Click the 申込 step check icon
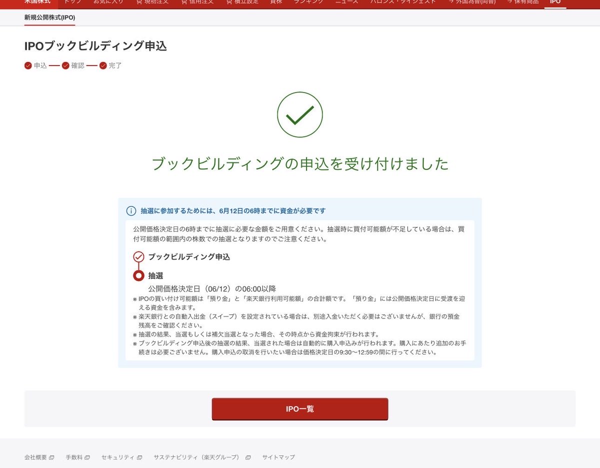The width and height of the screenshot is (600, 468). click(28, 65)
